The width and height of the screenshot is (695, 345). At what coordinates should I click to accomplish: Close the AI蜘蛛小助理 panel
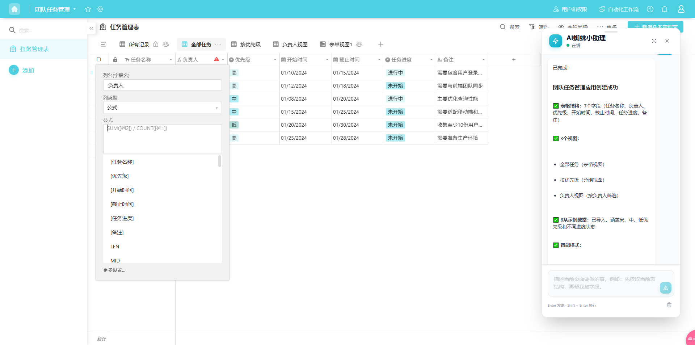point(667,41)
